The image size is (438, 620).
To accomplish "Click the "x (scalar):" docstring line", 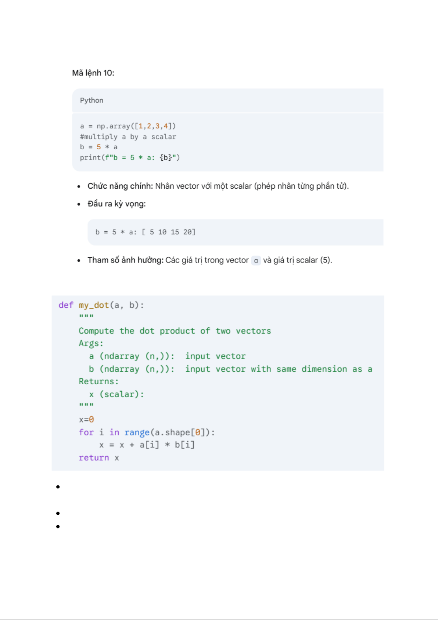I will point(116,394).
